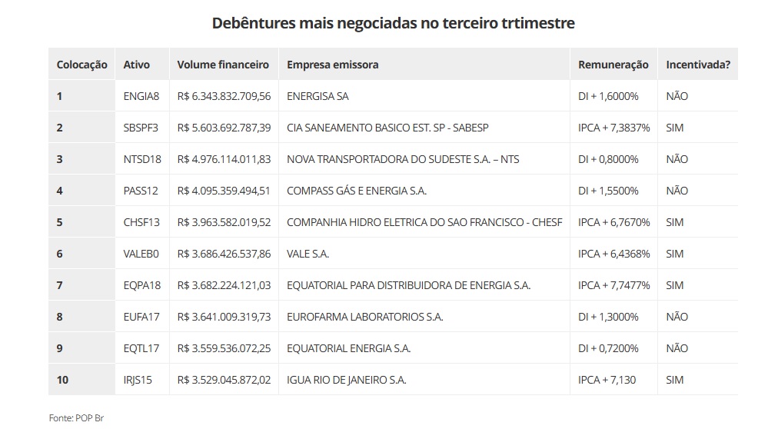Viewport: 778px width, 429px height.
Task: Click the table title heading text
Action: point(393,23)
